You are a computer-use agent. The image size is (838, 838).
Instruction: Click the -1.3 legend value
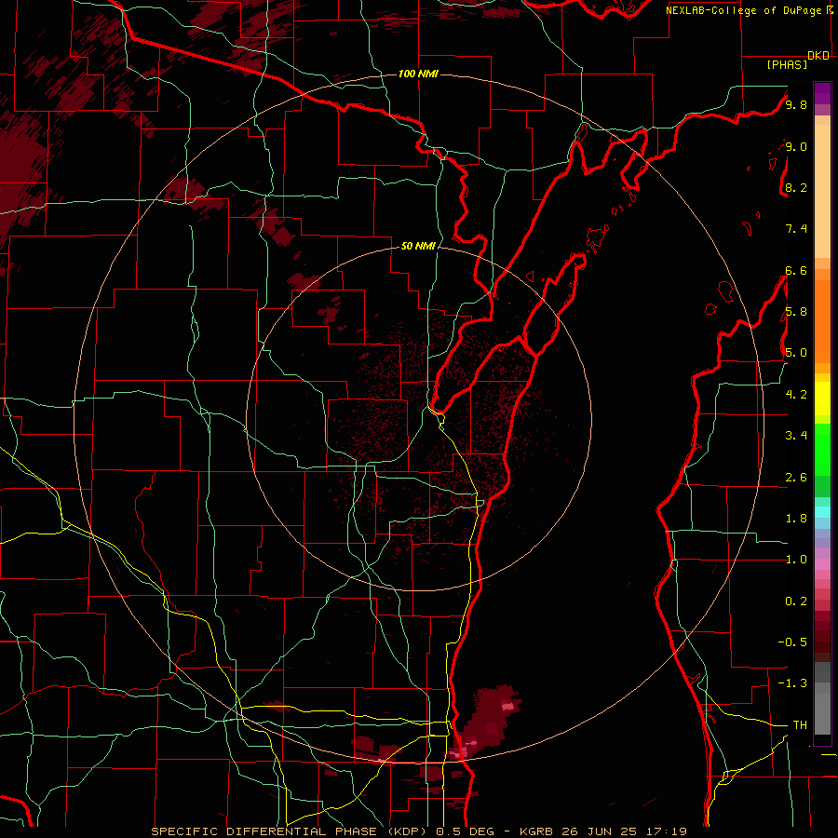pos(792,683)
